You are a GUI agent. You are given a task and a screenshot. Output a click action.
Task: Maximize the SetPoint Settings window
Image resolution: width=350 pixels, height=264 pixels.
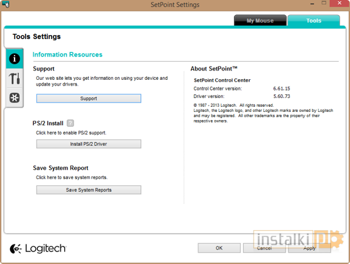click(324, 3)
